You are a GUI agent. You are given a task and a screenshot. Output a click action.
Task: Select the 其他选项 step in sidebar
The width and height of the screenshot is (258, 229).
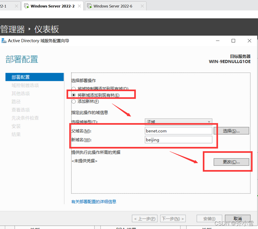21,94
